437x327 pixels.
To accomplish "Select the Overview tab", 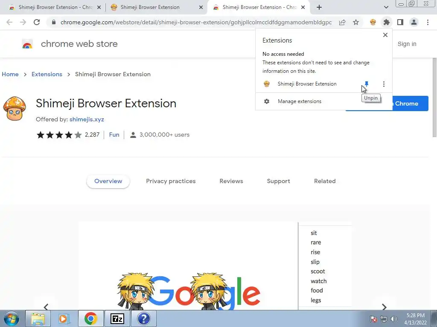I will pyautogui.click(x=108, y=181).
